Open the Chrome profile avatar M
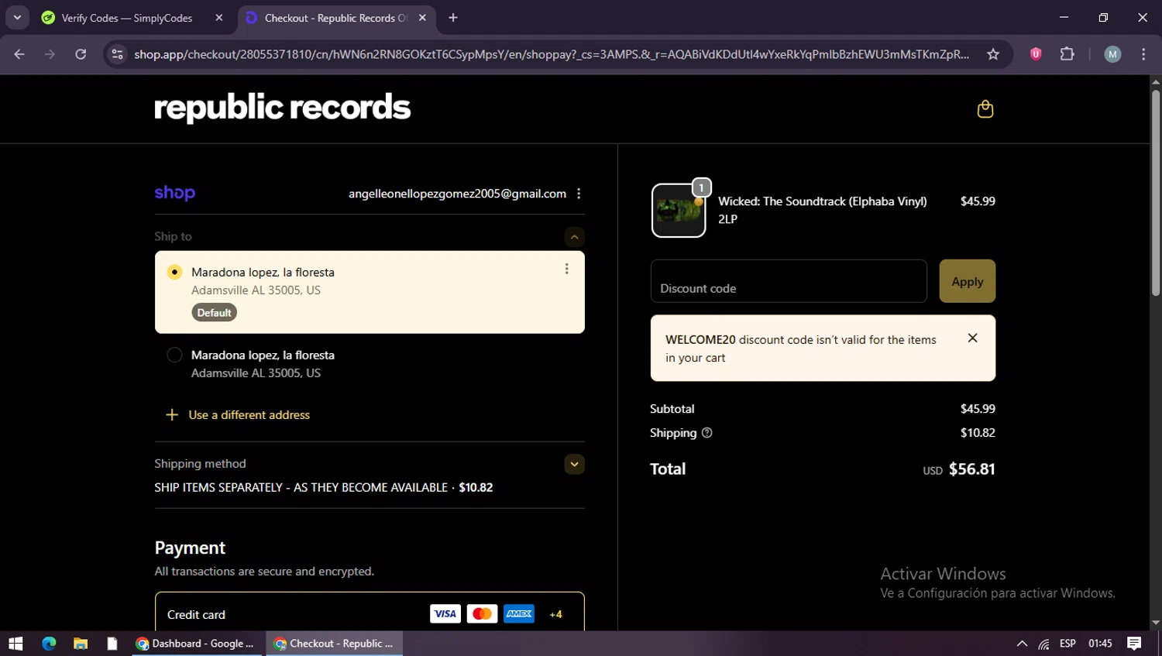Image resolution: width=1162 pixels, height=656 pixels. click(1112, 54)
